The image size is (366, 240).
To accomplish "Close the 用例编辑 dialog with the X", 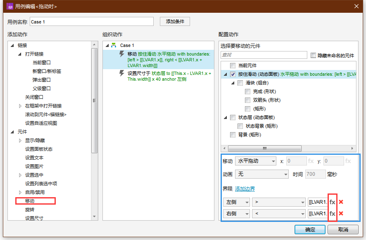I will [x=356, y=6].
